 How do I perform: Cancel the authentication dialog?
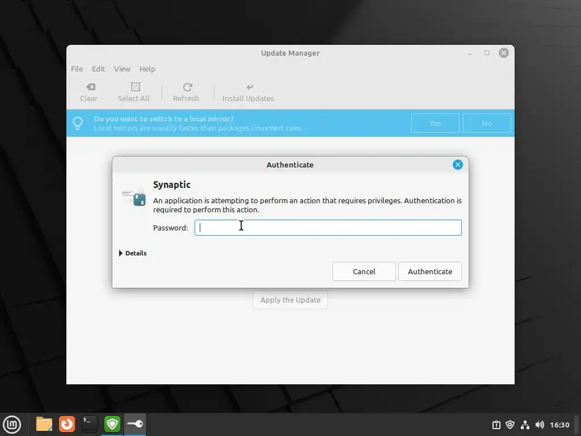coord(364,271)
